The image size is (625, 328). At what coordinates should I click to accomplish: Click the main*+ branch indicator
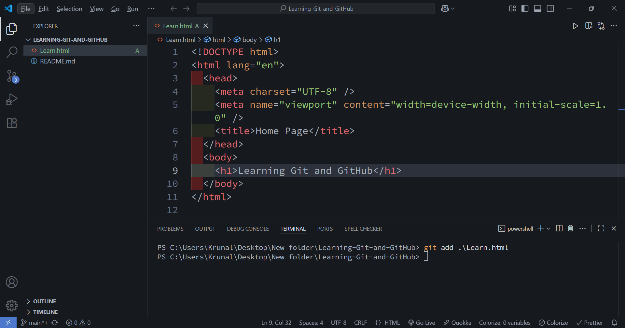(x=35, y=322)
